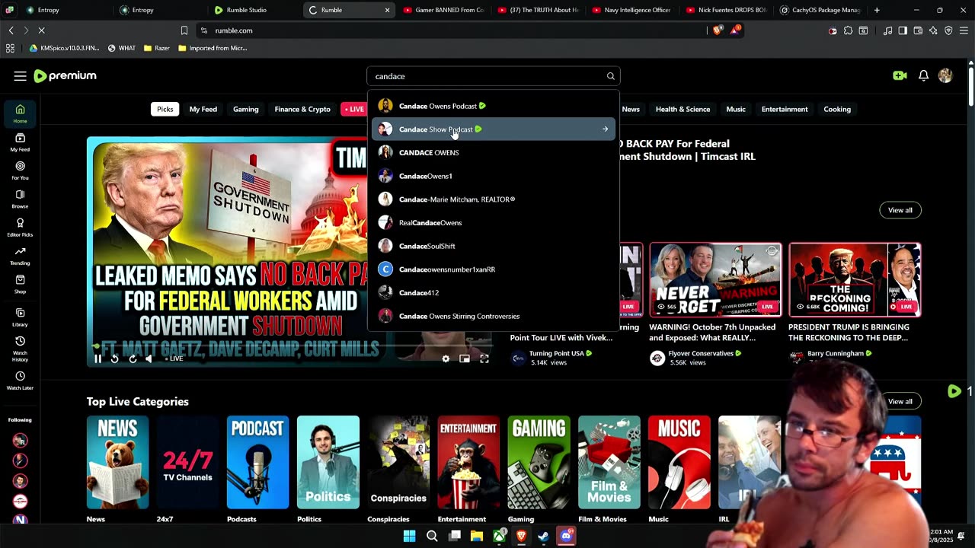Click the video progress bar
This screenshot has width=975, height=548.
coord(291,347)
